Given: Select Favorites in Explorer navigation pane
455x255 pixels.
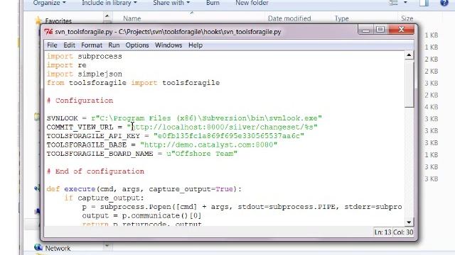Looking at the screenshot, I should pyautogui.click(x=58, y=21).
